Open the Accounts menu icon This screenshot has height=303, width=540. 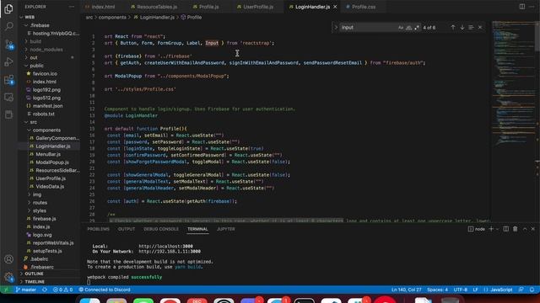[x=9, y=259]
